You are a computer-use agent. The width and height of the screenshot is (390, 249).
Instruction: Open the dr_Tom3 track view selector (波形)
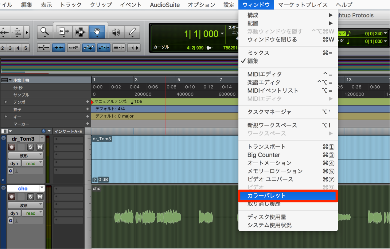coord(25,156)
